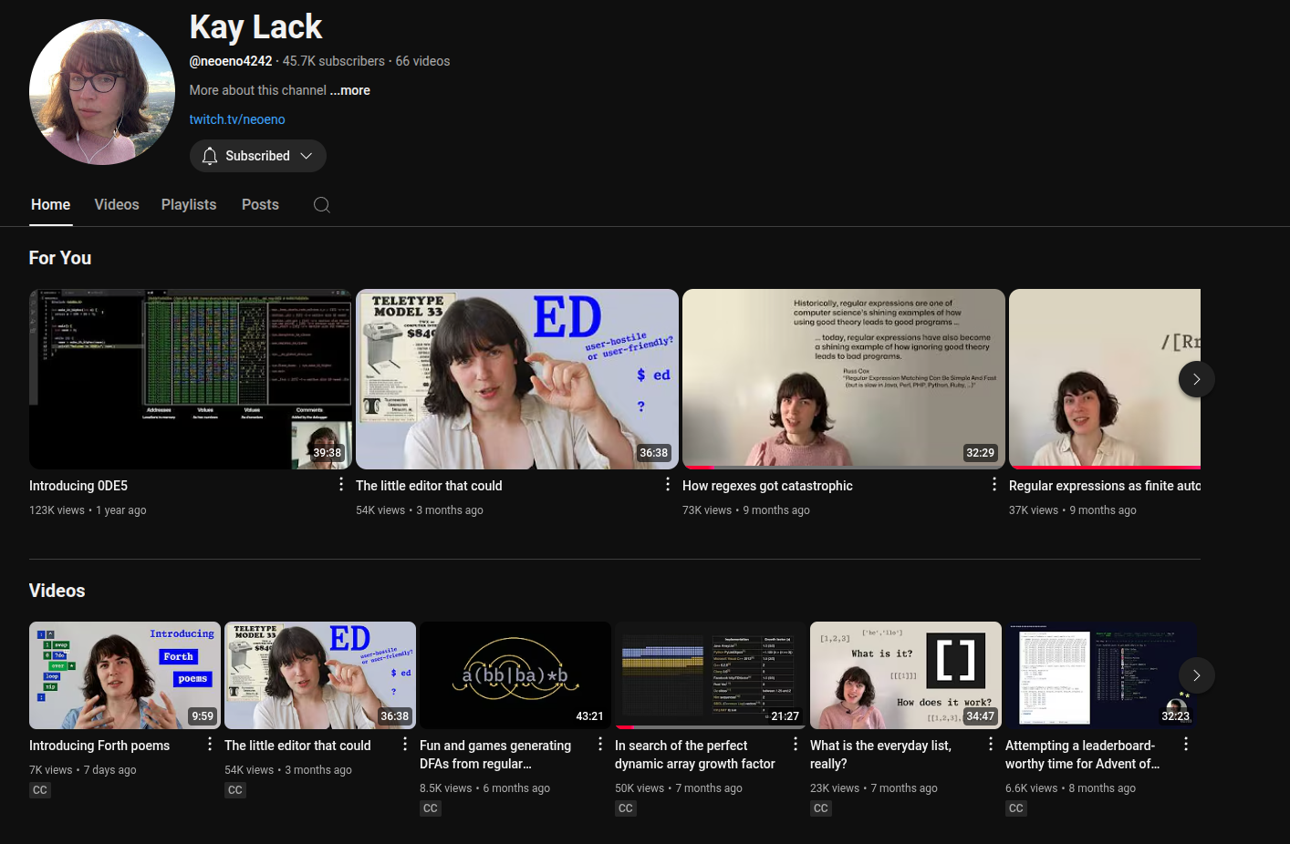Open options for Fun and games DFAs video
The image size is (1290, 844).
(600, 744)
